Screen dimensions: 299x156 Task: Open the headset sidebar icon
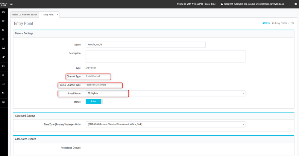click(3, 66)
